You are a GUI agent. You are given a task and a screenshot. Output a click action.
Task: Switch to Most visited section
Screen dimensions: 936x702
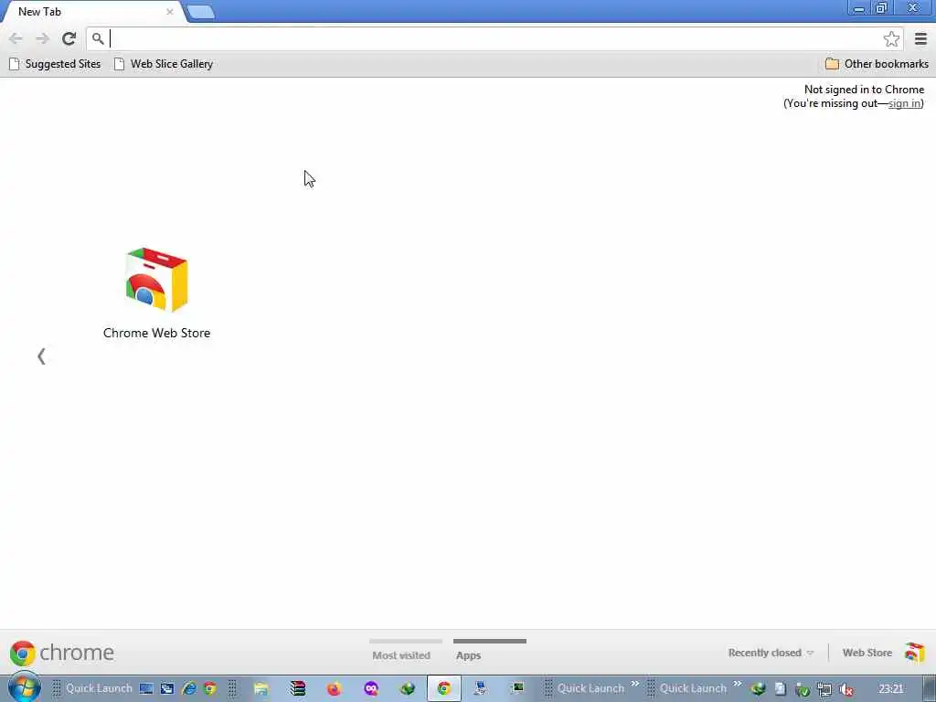point(401,655)
